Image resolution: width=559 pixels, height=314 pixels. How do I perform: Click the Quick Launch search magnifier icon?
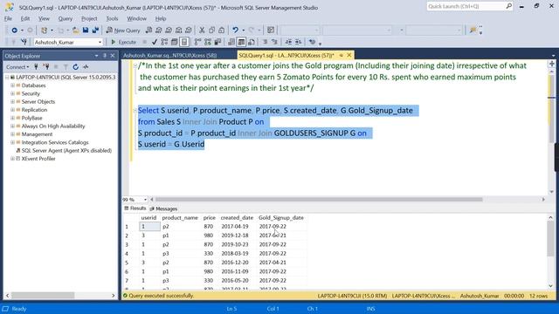[508, 6]
